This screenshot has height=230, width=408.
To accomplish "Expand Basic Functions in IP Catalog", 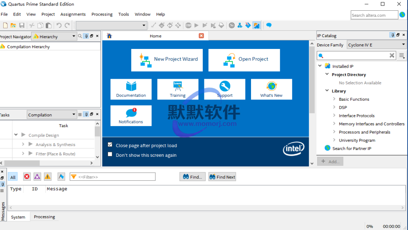I will coord(334,99).
